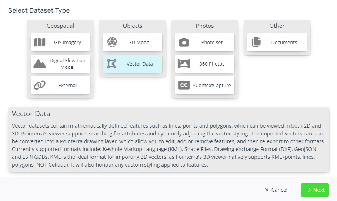The image size is (337, 201).
Task: Click the External chain link icon
Action: [x=40, y=85]
